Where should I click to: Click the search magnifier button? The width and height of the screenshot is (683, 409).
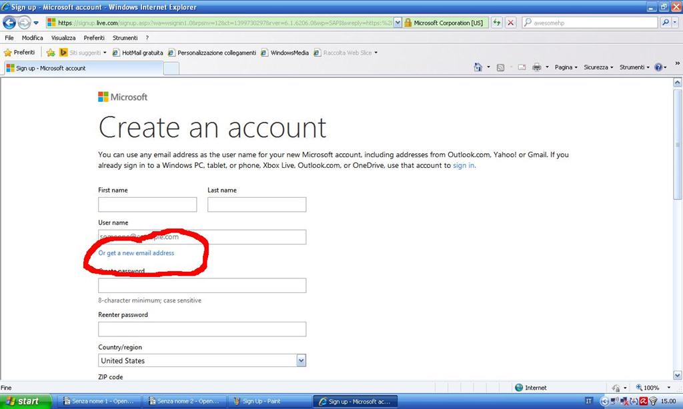665,22
